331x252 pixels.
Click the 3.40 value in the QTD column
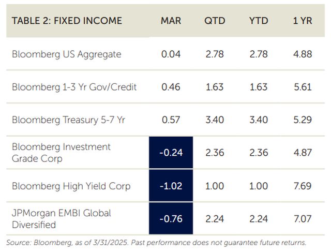click(x=215, y=120)
